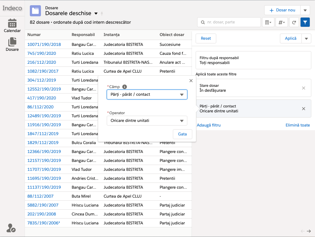Click the info icon beside Câmp
This screenshot has width=315, height=237.
point(125,87)
